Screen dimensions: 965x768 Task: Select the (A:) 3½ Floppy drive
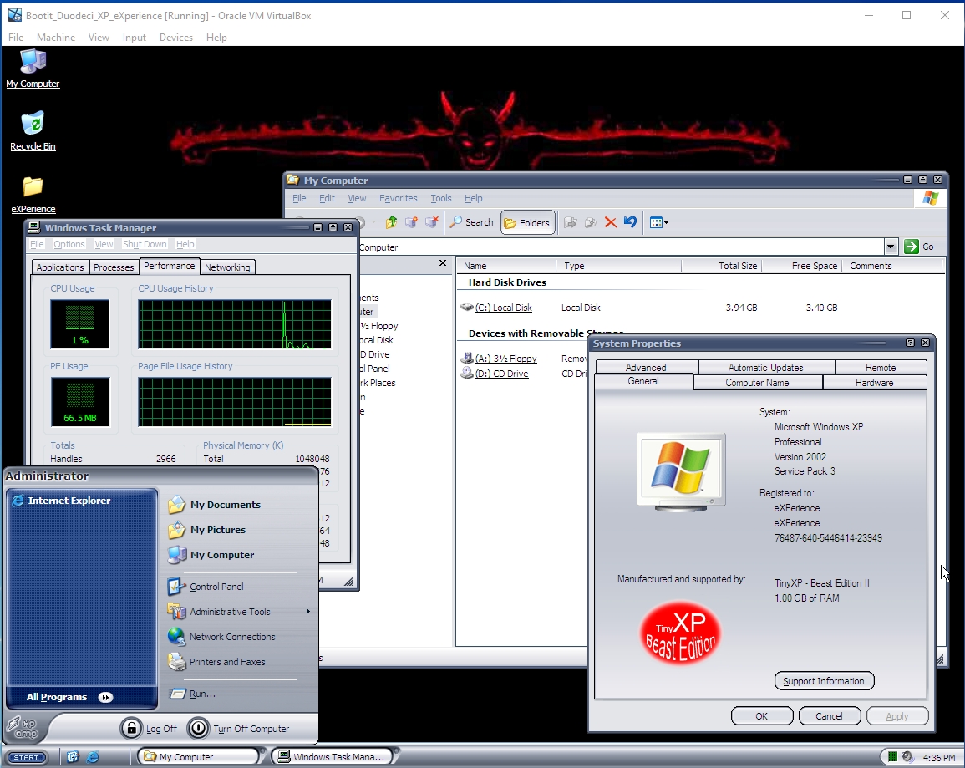point(505,359)
